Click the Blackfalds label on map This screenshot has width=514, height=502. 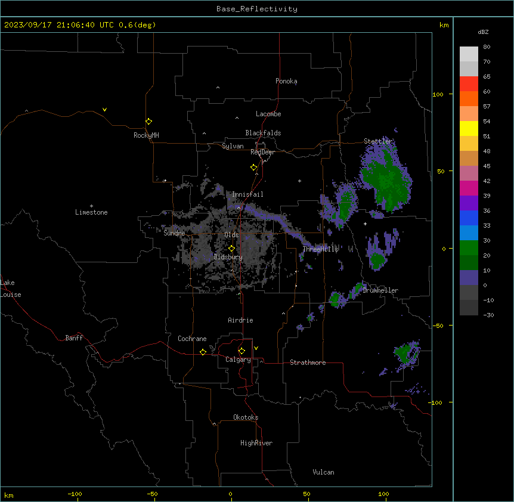(263, 133)
